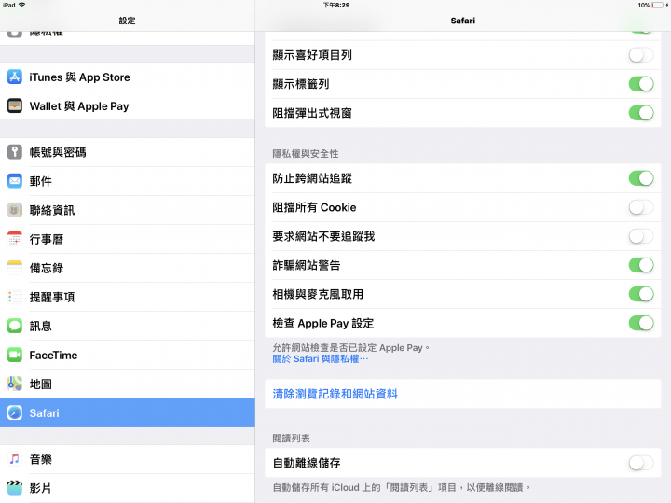Tap the Maps icon beside 地圖

[15, 384]
